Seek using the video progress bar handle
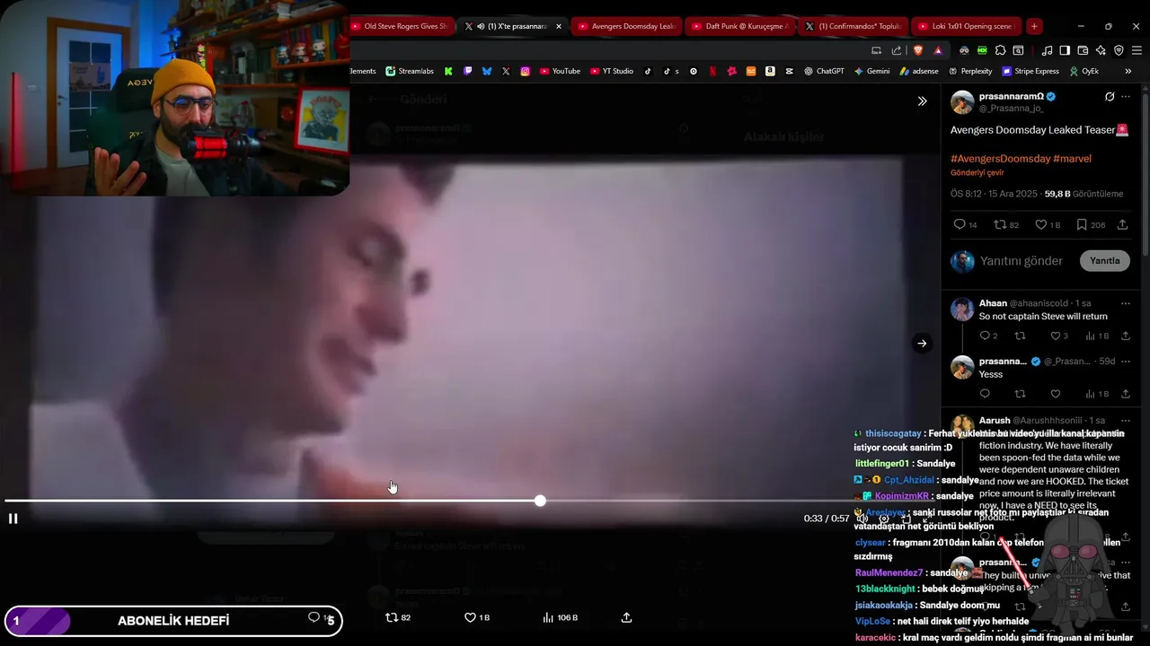The width and height of the screenshot is (1150, 646). [540, 501]
